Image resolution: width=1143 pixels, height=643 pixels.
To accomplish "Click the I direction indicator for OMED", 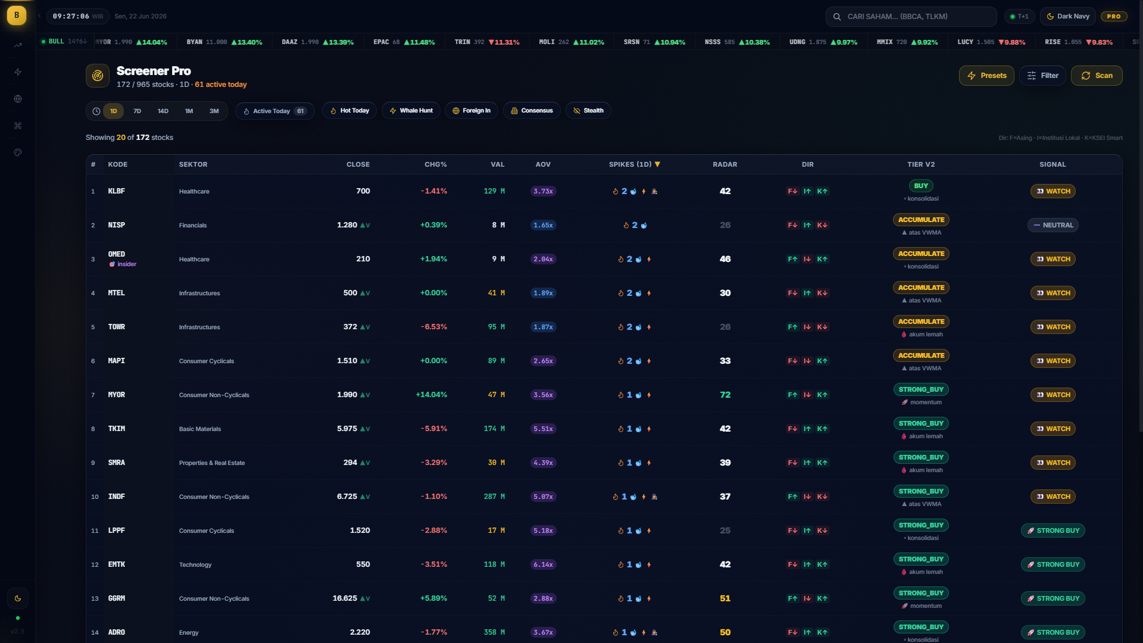I will pos(807,259).
